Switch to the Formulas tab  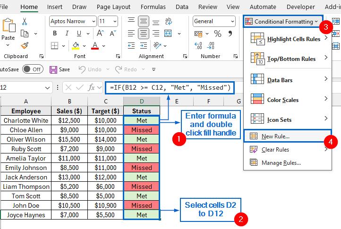click(153, 7)
